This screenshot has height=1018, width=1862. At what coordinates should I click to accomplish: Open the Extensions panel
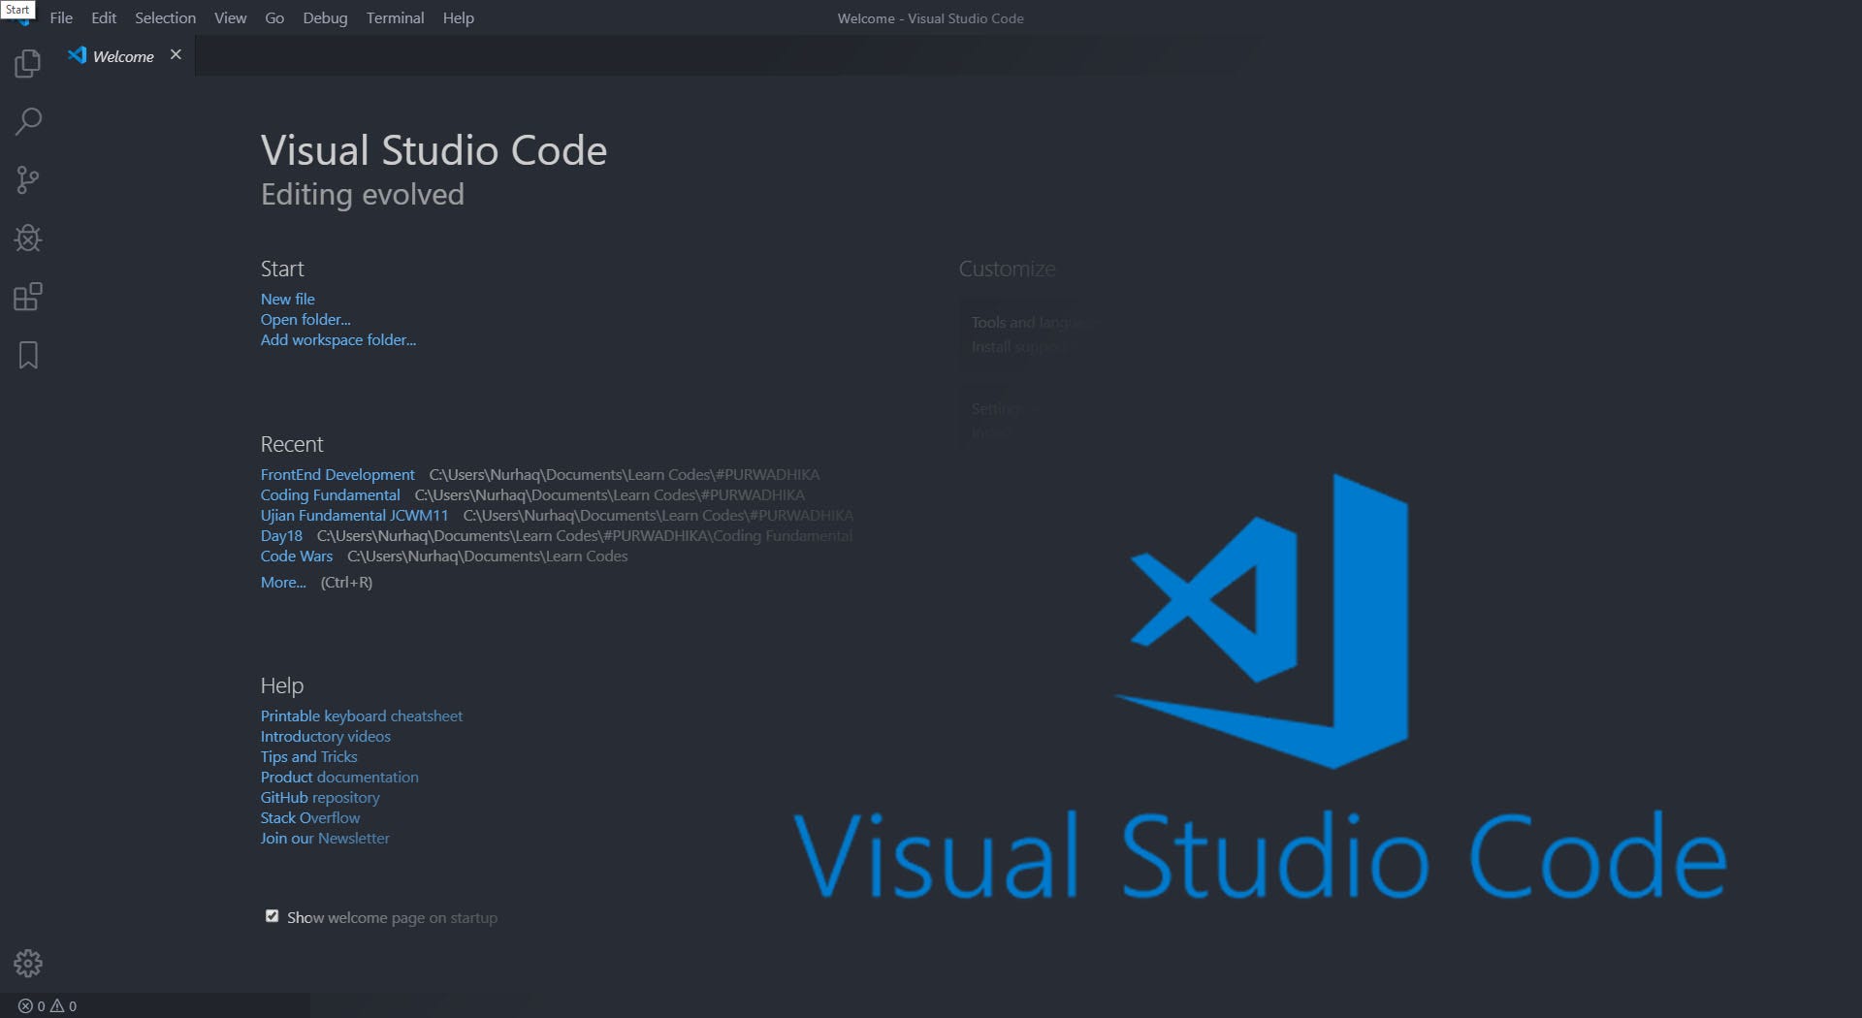tap(27, 297)
